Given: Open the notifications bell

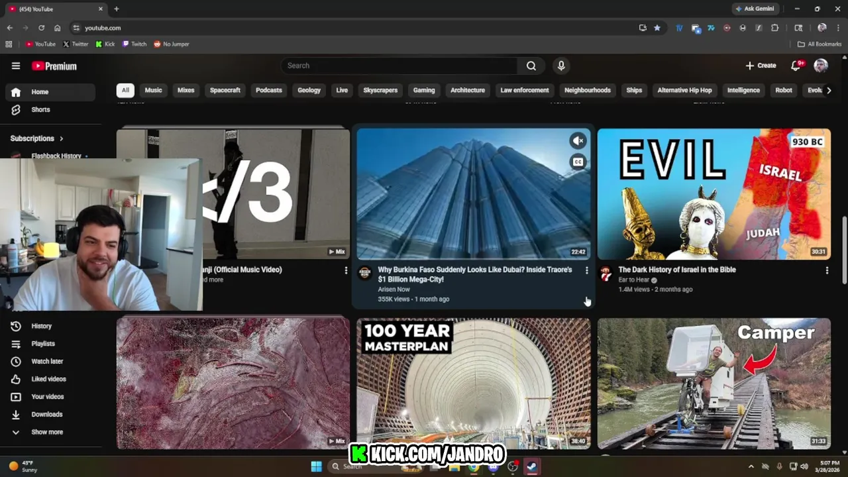Looking at the screenshot, I should click(797, 65).
